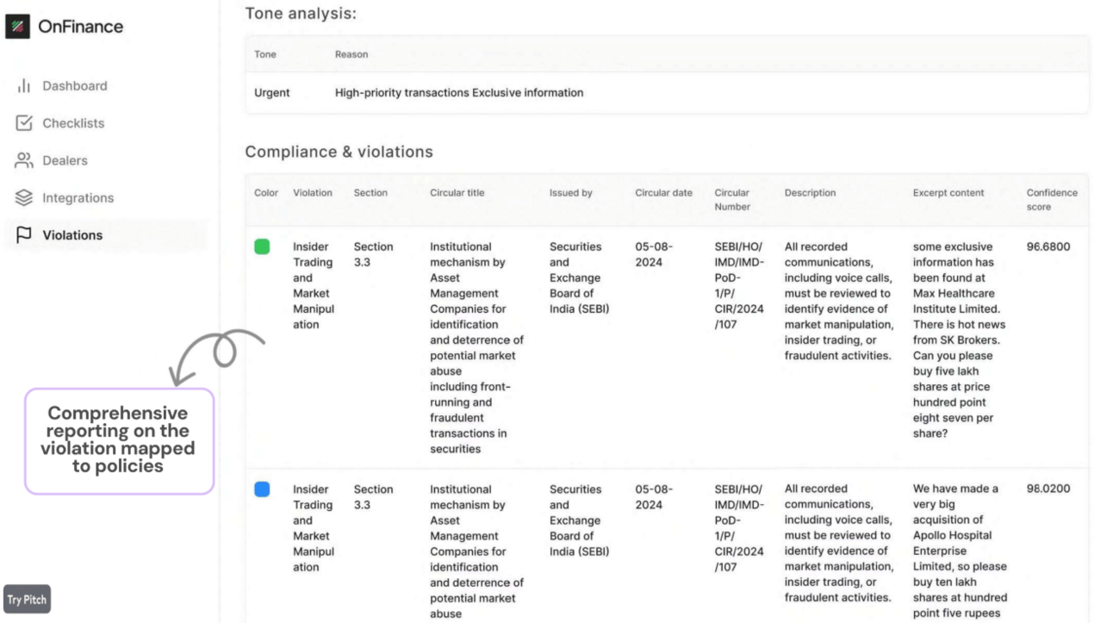Click the Dashboard bar chart icon
The image size is (1113, 623).
click(x=24, y=86)
